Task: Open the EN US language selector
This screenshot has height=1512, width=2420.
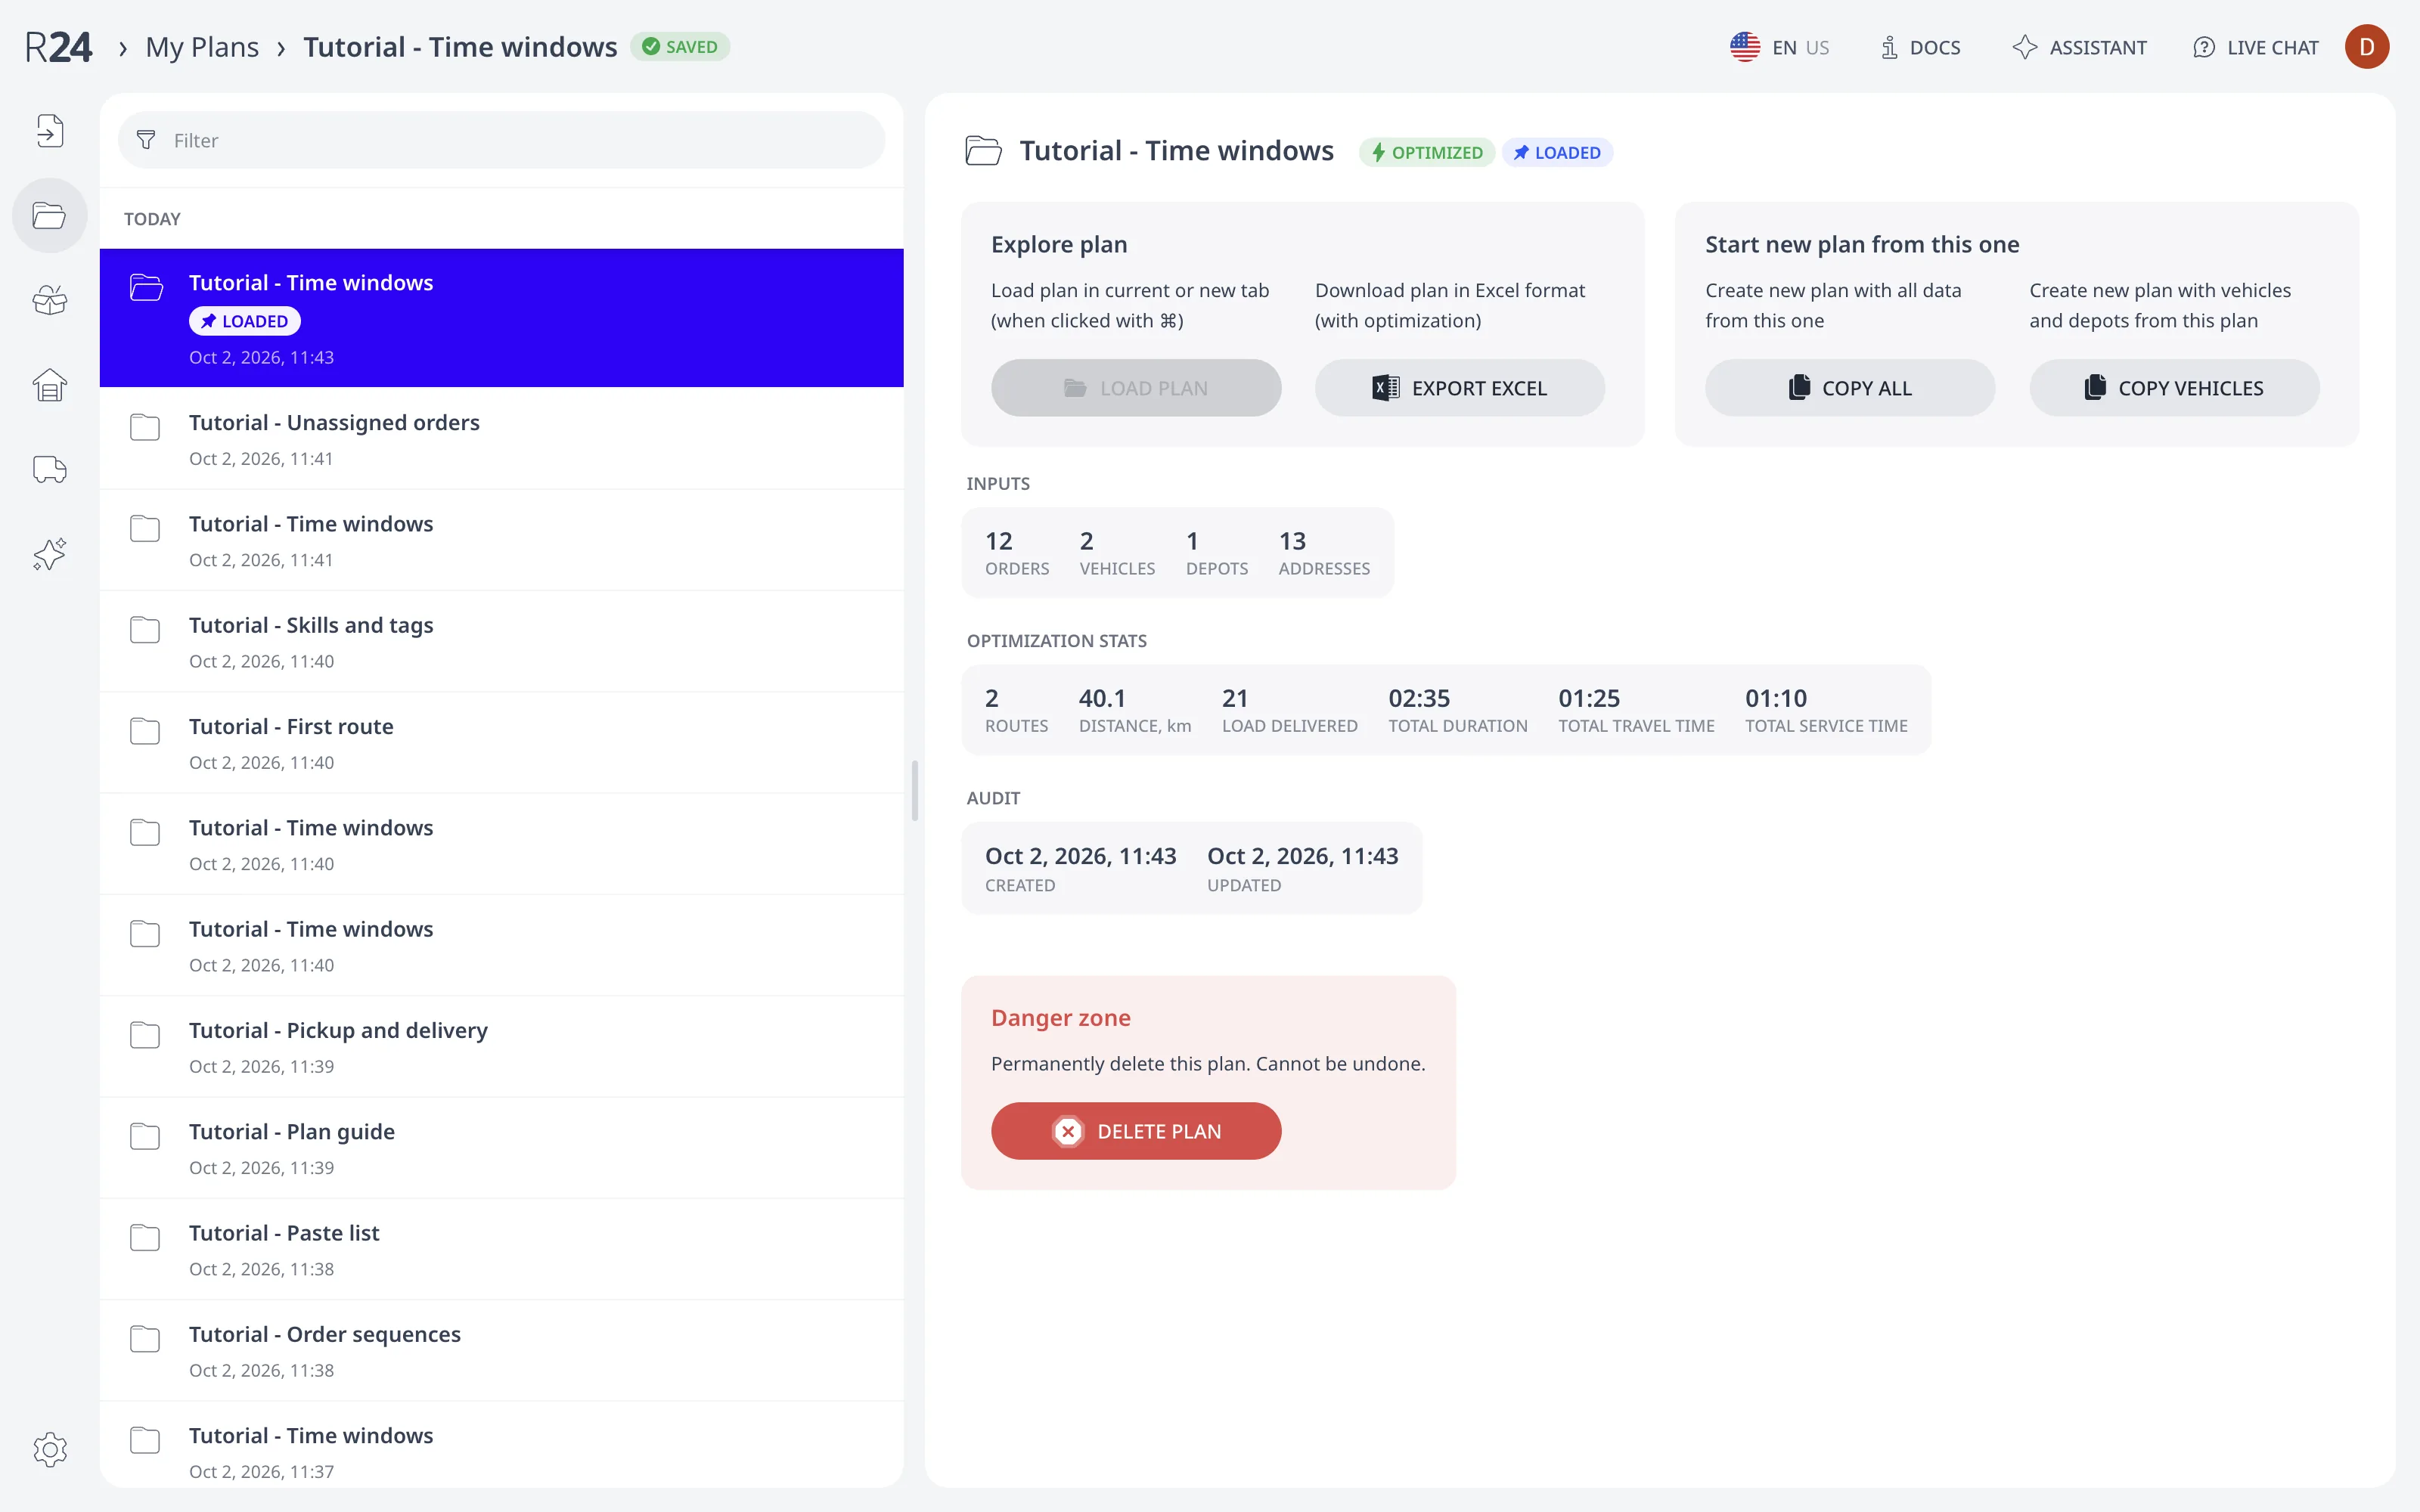Action: point(1780,47)
